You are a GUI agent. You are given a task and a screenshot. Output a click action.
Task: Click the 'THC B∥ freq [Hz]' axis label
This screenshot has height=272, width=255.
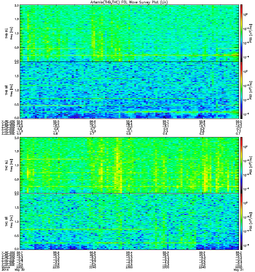tap(9, 221)
